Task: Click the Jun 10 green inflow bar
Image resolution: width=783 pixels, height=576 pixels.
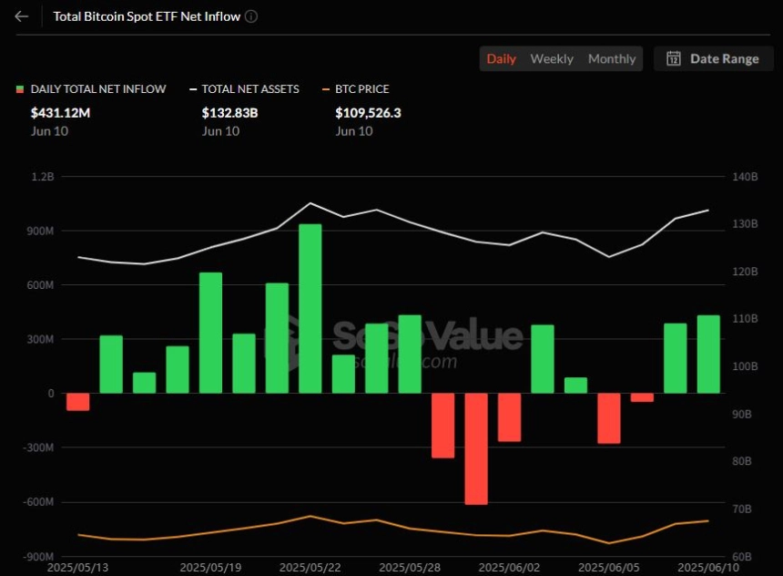Action: click(708, 354)
